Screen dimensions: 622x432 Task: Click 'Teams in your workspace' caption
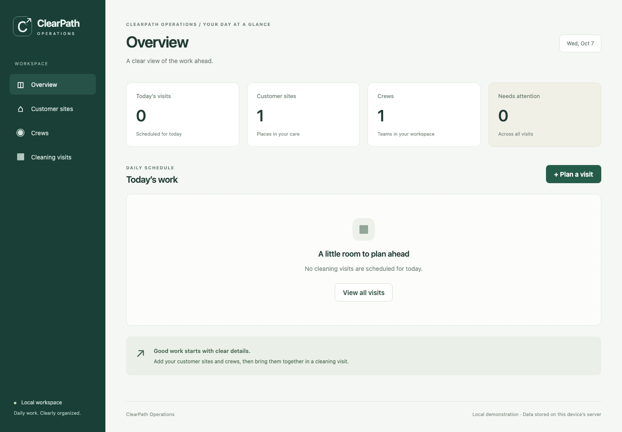click(406, 134)
